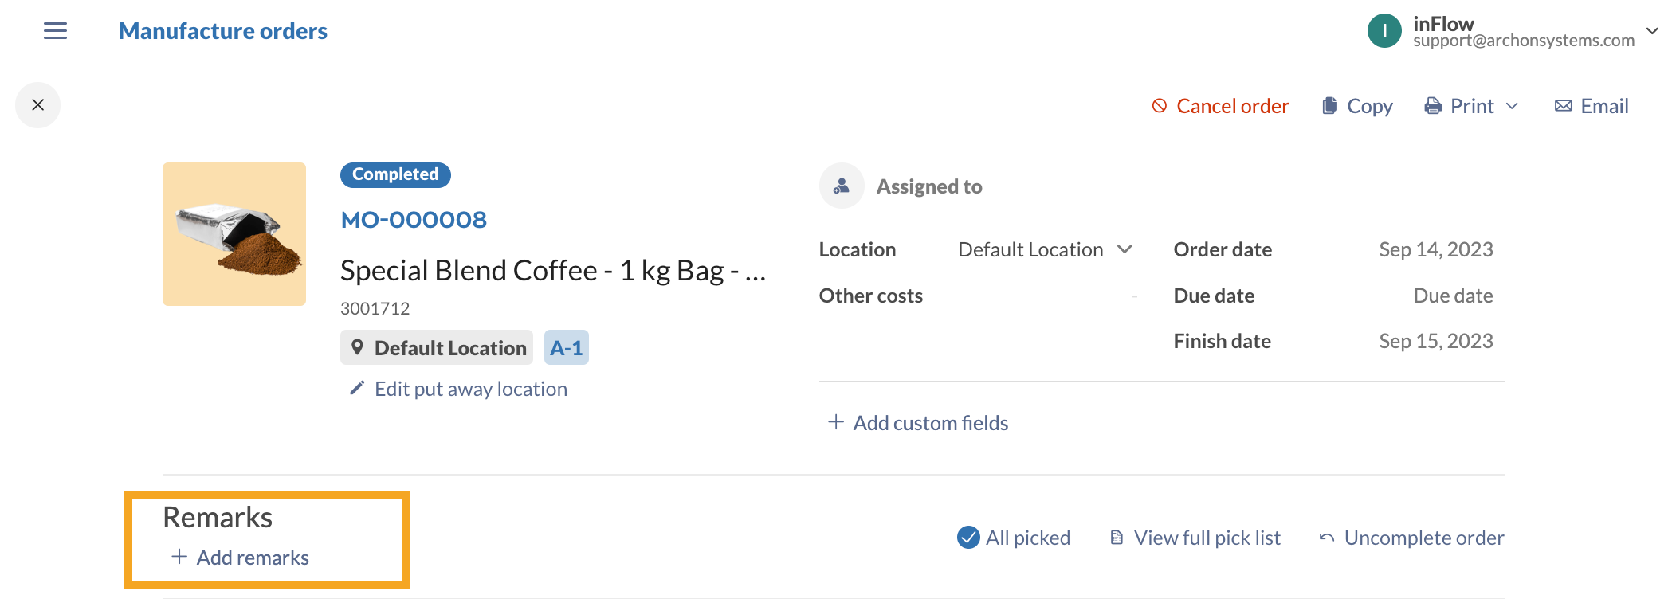Screen dimensions: 1672x599
Task: Click the Cancel order button
Action: coord(1220,106)
